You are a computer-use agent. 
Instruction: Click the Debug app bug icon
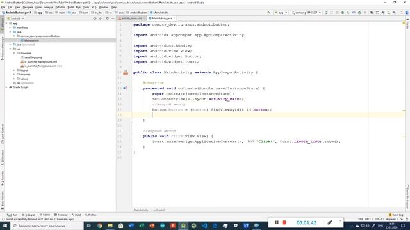(343, 13)
